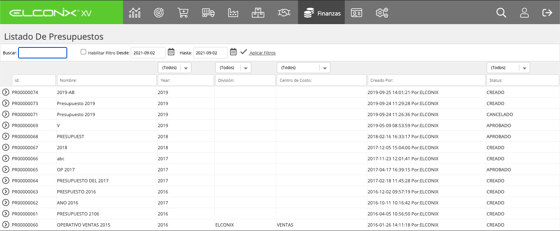Open the user profile icon
Image resolution: width=560 pixels, height=231 pixels.
(524, 13)
